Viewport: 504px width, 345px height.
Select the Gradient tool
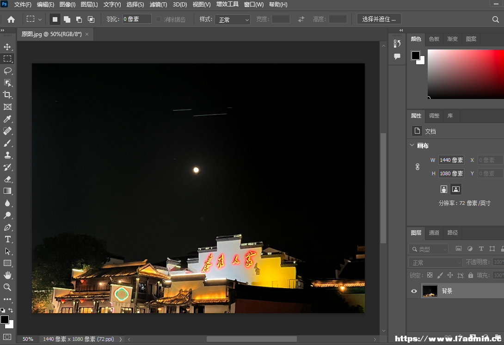[x=7, y=191]
